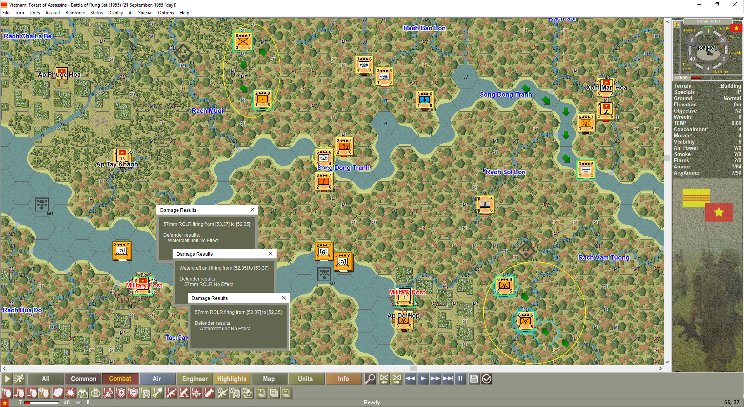Open the Status menu
Screen dimensions: 744x407
click(97, 13)
